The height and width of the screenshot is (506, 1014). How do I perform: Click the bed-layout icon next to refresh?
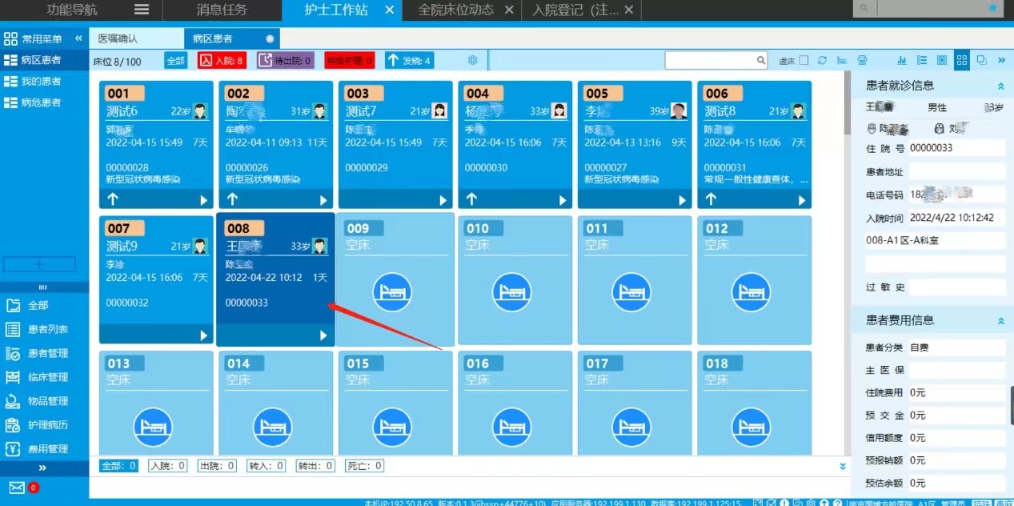click(842, 60)
